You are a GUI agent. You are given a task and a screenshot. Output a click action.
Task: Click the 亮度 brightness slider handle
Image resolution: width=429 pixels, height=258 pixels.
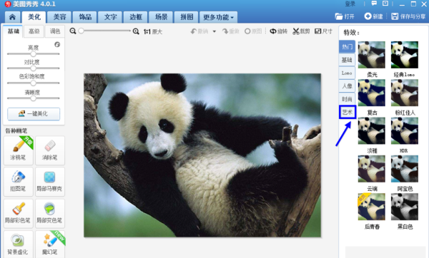(34, 53)
